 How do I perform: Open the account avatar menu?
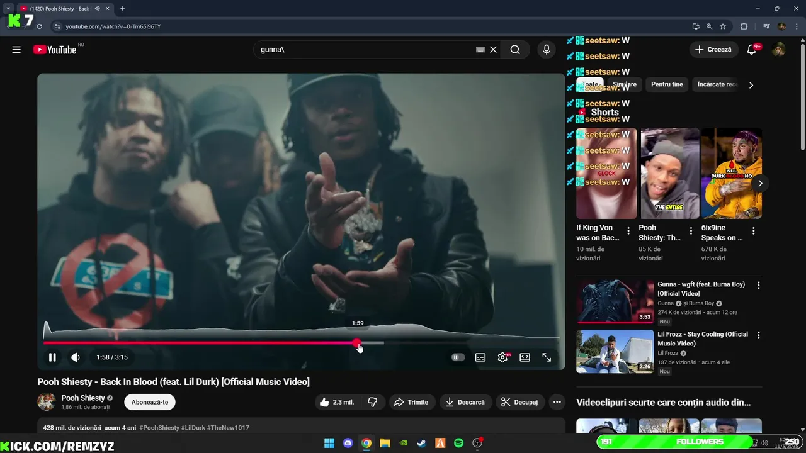pyautogui.click(x=779, y=50)
